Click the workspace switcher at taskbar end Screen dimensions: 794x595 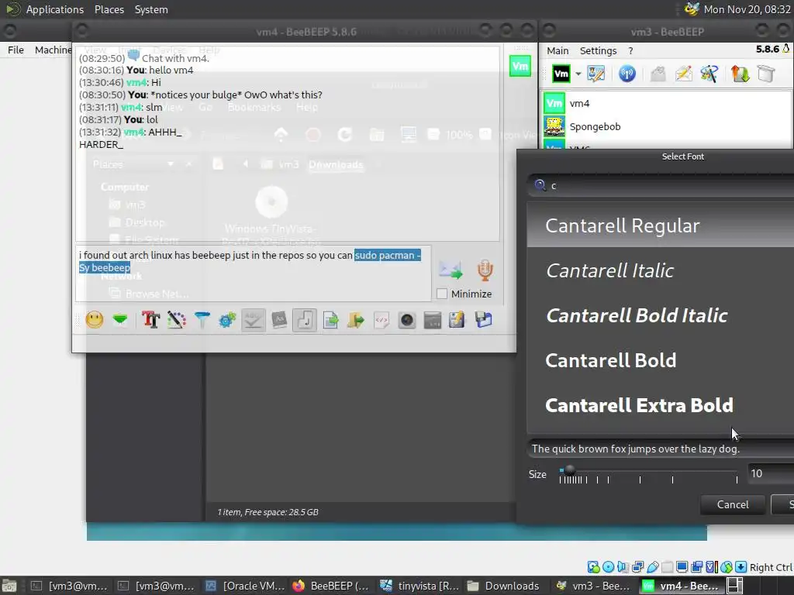pos(735,586)
